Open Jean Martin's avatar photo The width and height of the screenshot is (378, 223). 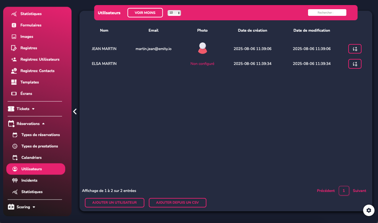tap(202, 48)
